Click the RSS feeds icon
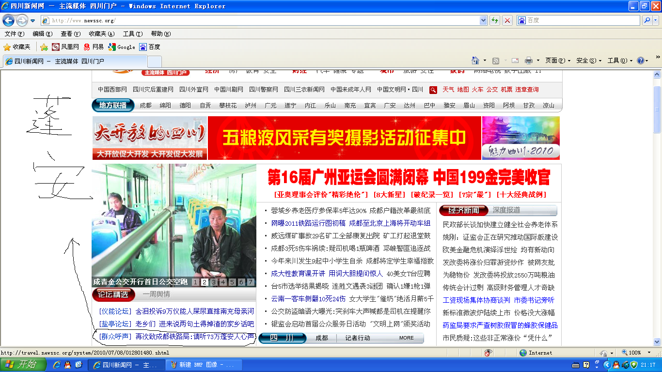 coord(496,61)
